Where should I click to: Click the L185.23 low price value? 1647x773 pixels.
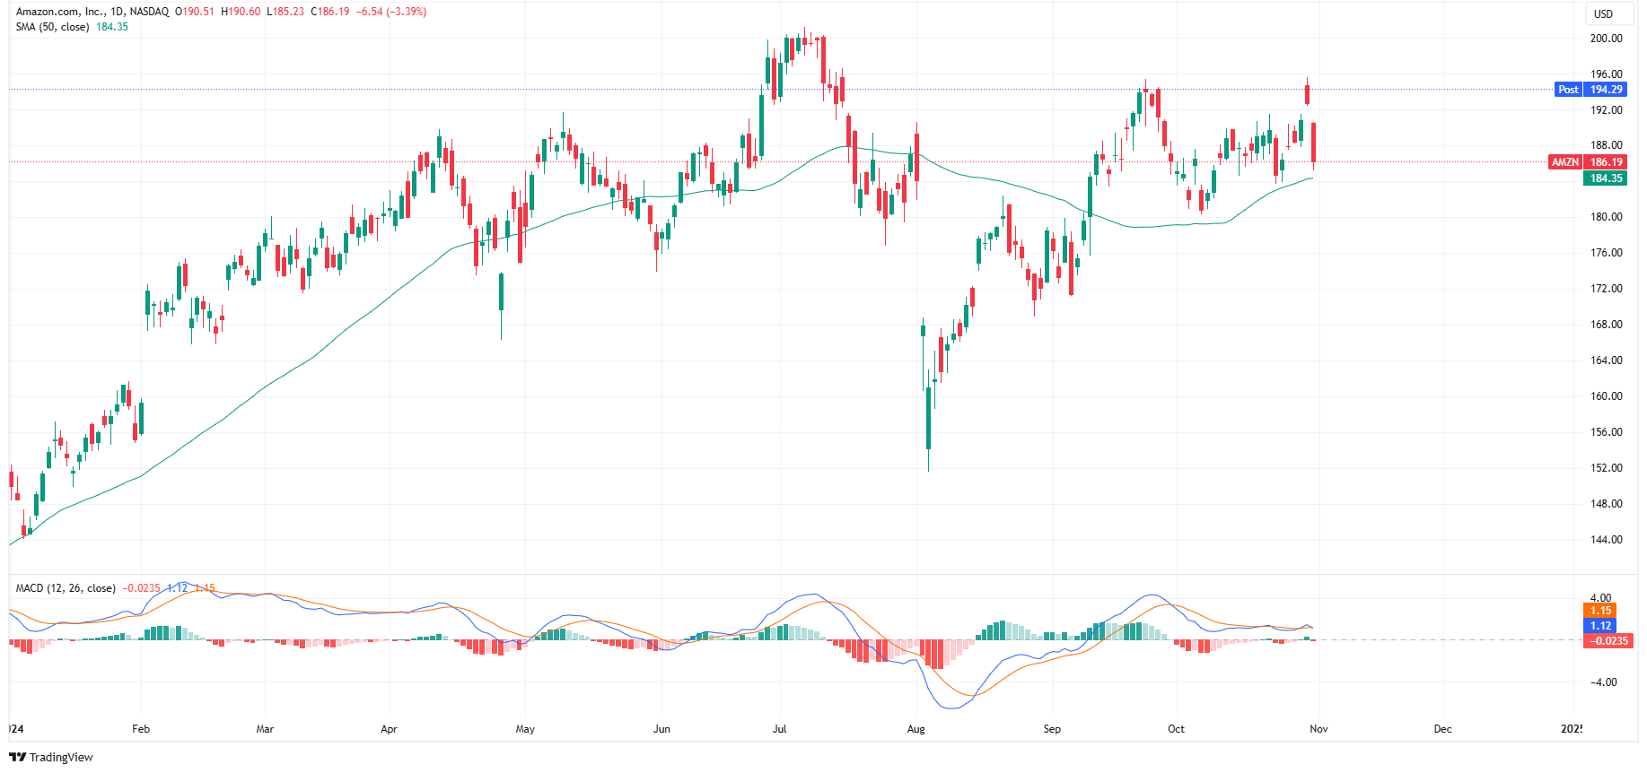[285, 12]
